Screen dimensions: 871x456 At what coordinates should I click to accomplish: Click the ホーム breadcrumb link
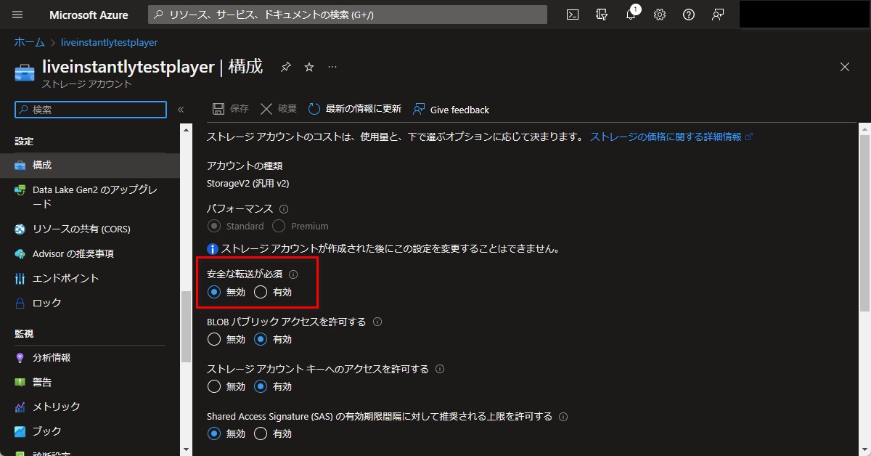point(28,42)
